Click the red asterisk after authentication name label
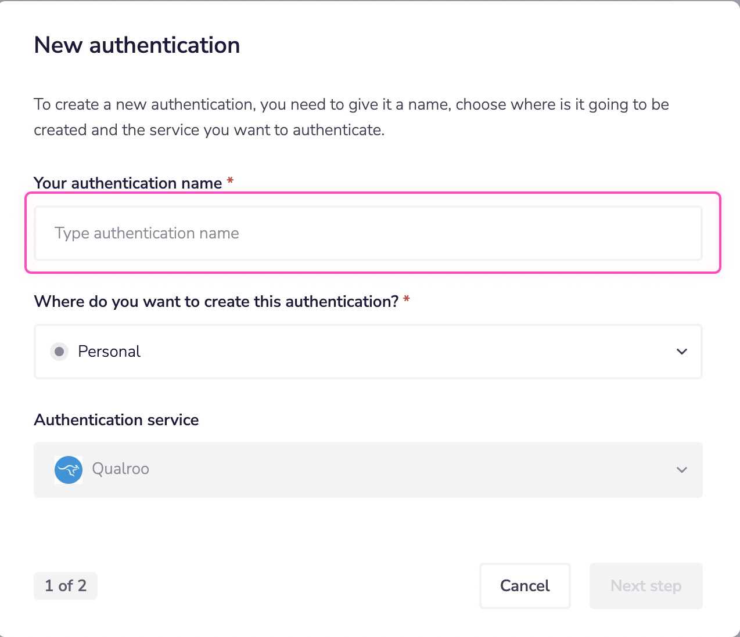Screen dimensions: 740x637 coord(230,181)
